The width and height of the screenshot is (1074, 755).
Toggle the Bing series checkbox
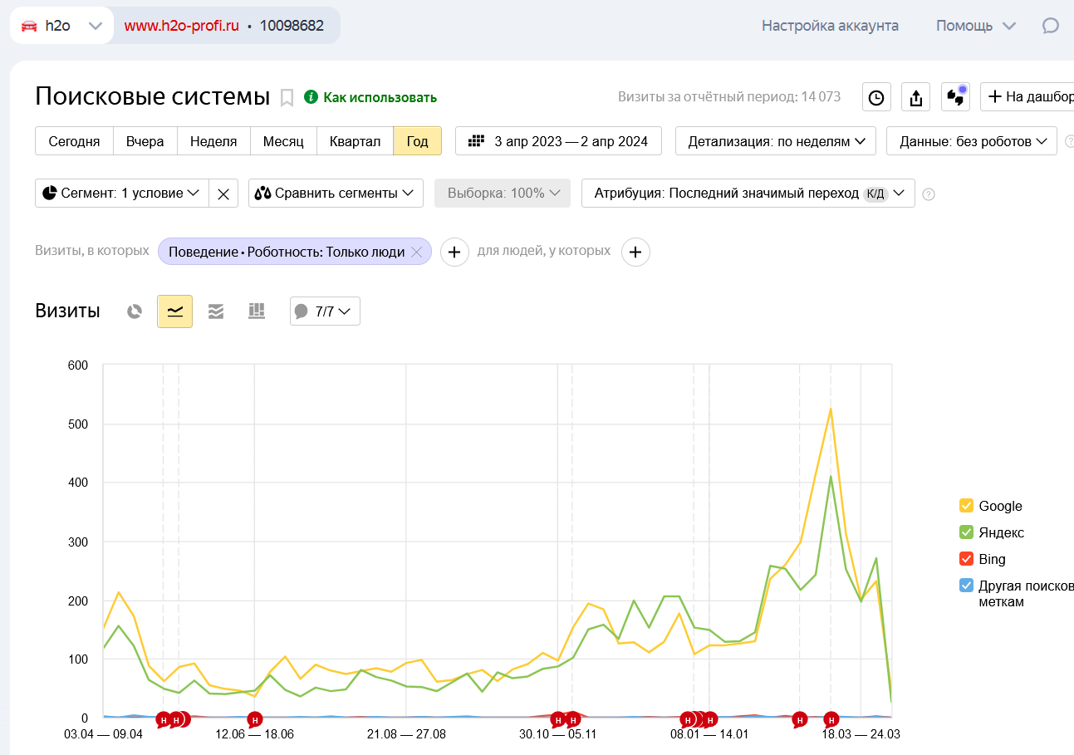tap(967, 559)
